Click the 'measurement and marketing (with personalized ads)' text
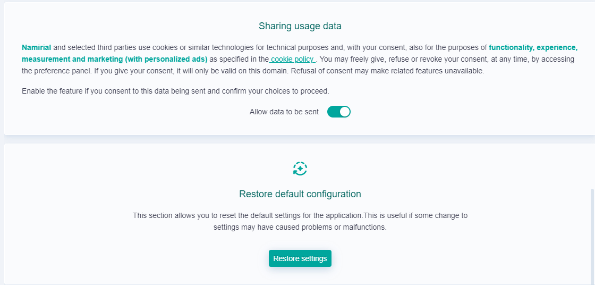The image size is (595, 285). (x=114, y=59)
